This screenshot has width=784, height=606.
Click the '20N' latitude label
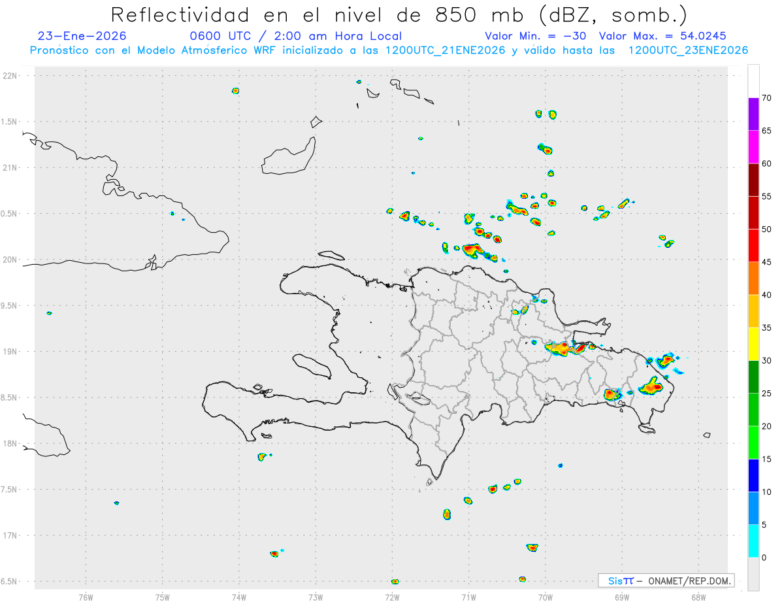coord(10,260)
